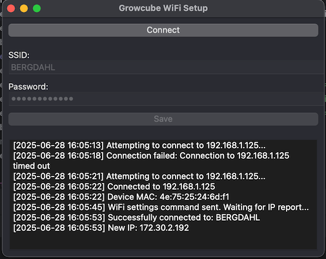Image resolution: width=326 pixels, height=259 pixels.
Task: Click the 'Device MAC: 4e:75:25:24:6d:f1' line
Action: click(x=121, y=197)
